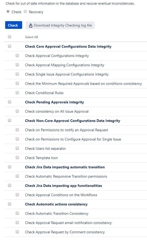Enable Check Non-Core Approval Configurations Data Integrity

10,121
